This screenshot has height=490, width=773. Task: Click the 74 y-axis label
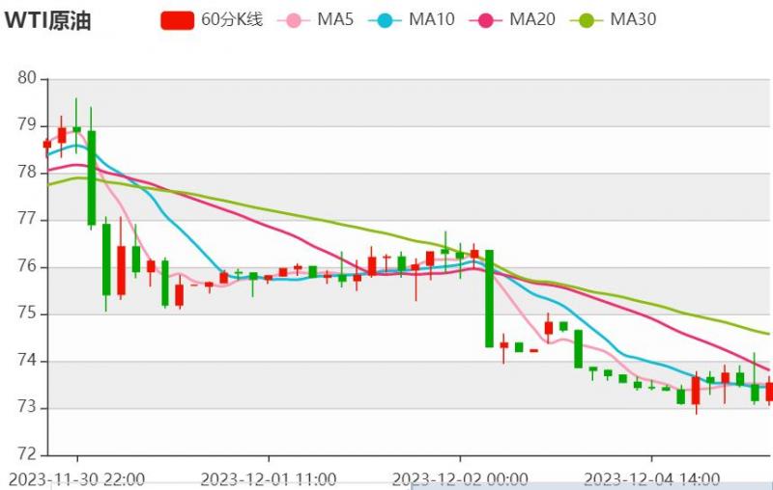(x=27, y=361)
